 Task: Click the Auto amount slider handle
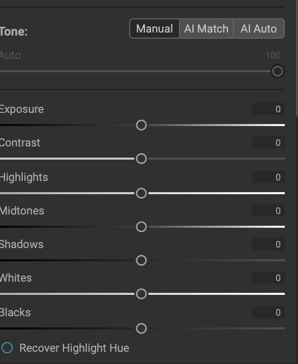[277, 71]
